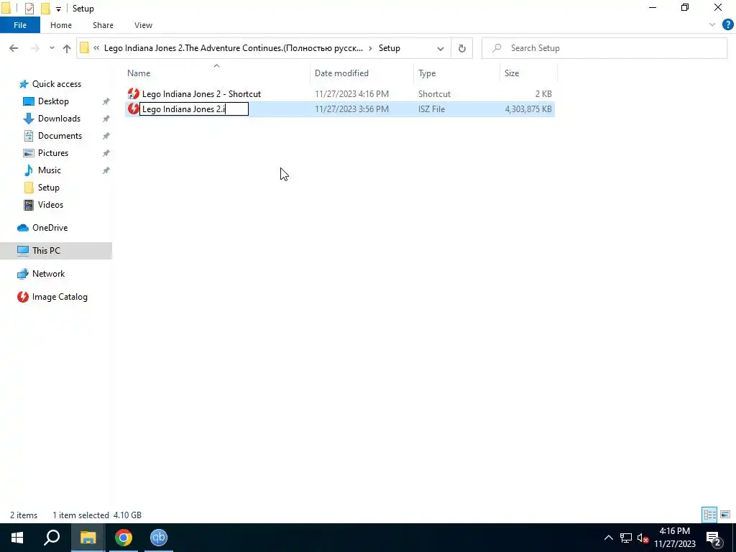Viewport: 736px width, 552px height.
Task: Open recent locations dropdown arrow
Action: [52, 48]
